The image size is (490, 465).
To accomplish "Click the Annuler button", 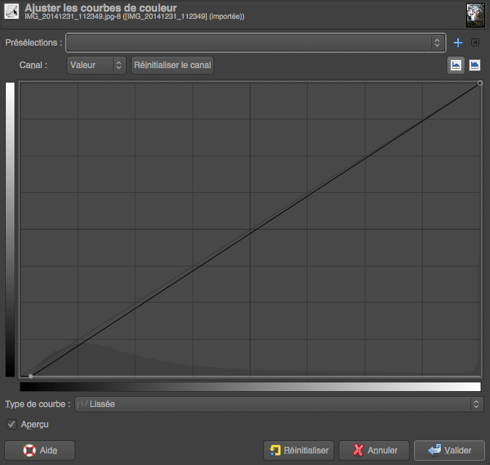I will coord(374,450).
